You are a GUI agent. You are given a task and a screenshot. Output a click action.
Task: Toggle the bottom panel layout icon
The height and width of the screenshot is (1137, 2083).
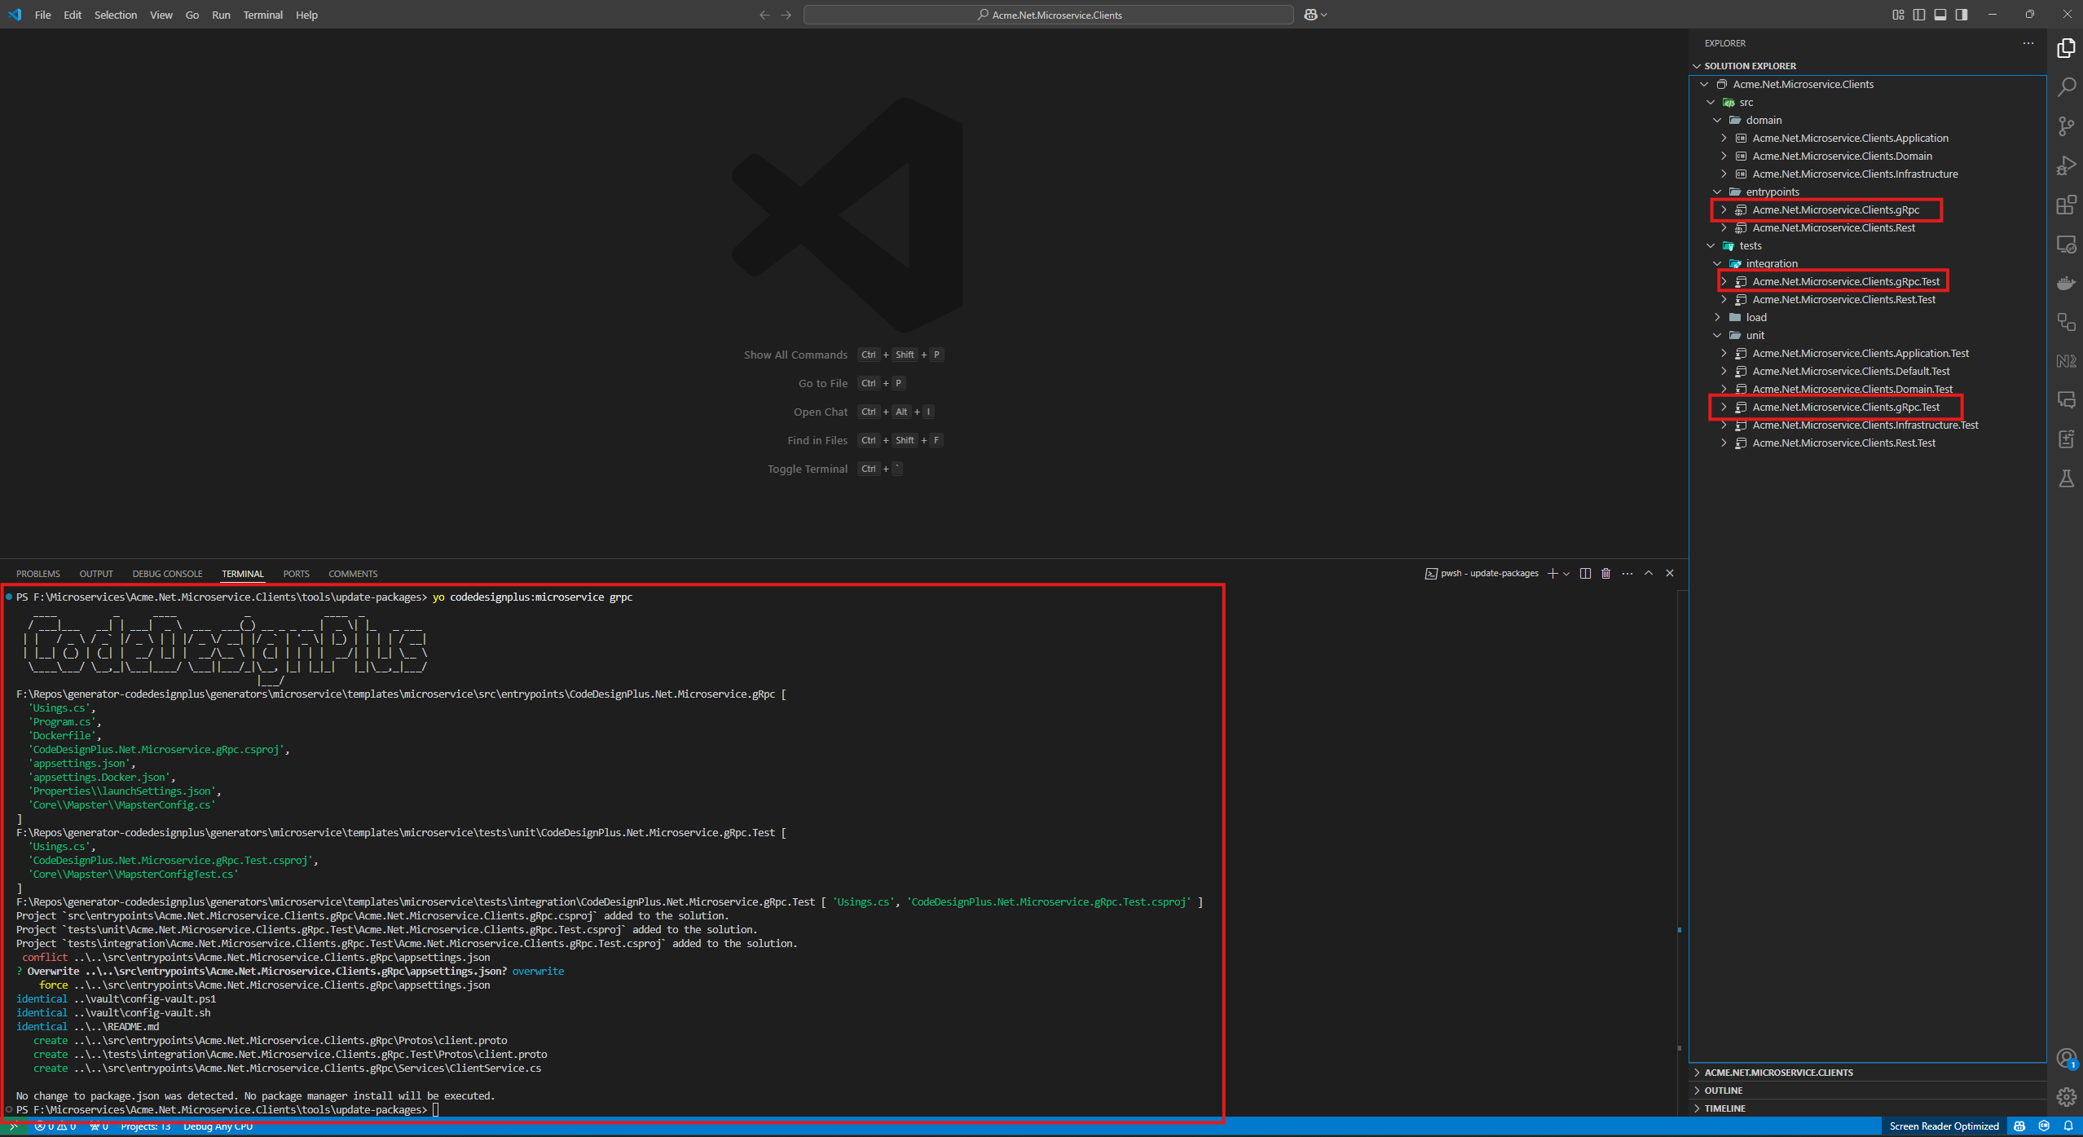[1940, 15]
